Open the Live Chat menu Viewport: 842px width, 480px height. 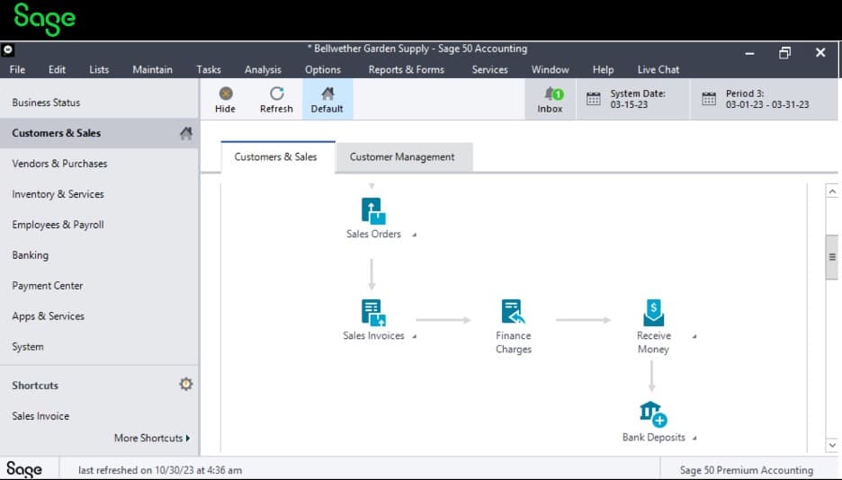[658, 70]
